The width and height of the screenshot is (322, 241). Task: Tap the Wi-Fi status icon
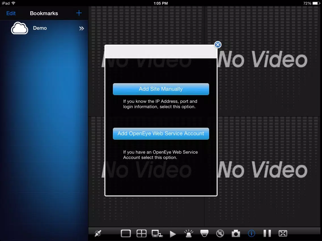click(x=14, y=3)
